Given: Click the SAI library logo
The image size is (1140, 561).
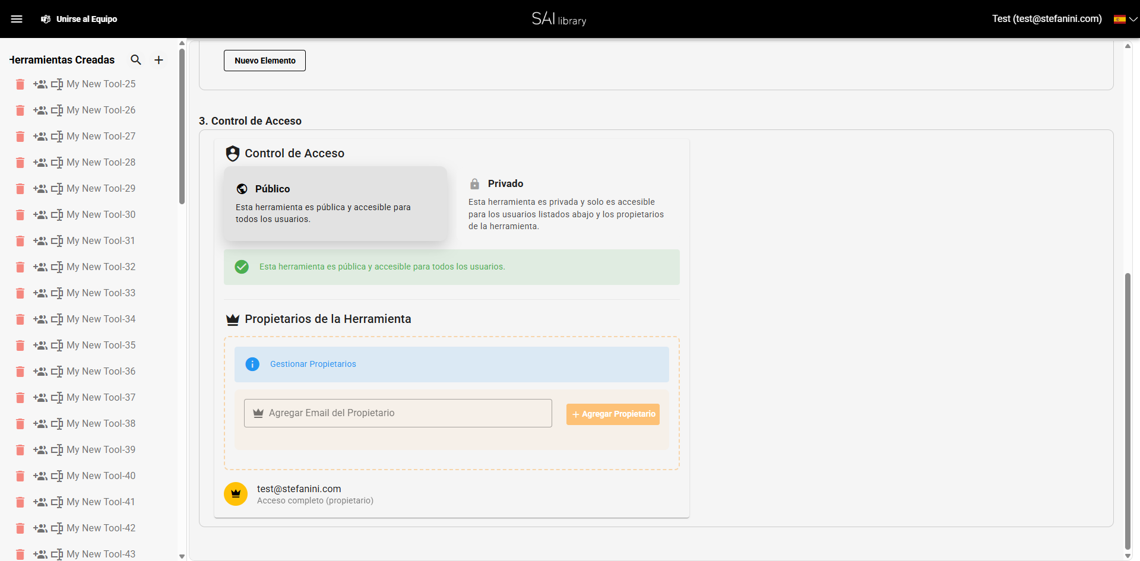Looking at the screenshot, I should (558, 18).
